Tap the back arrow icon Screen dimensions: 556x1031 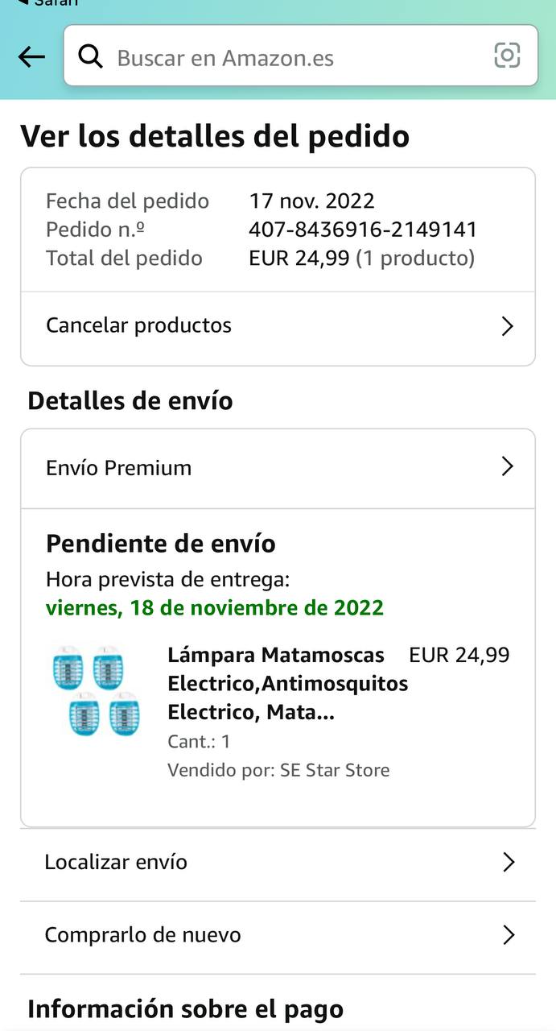click(31, 56)
